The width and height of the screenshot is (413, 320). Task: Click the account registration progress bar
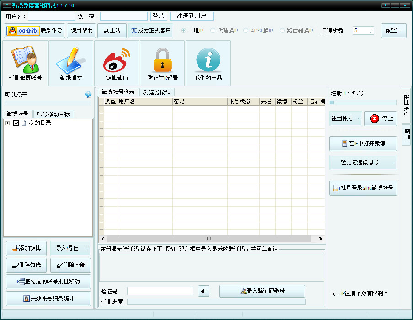(x=363, y=102)
